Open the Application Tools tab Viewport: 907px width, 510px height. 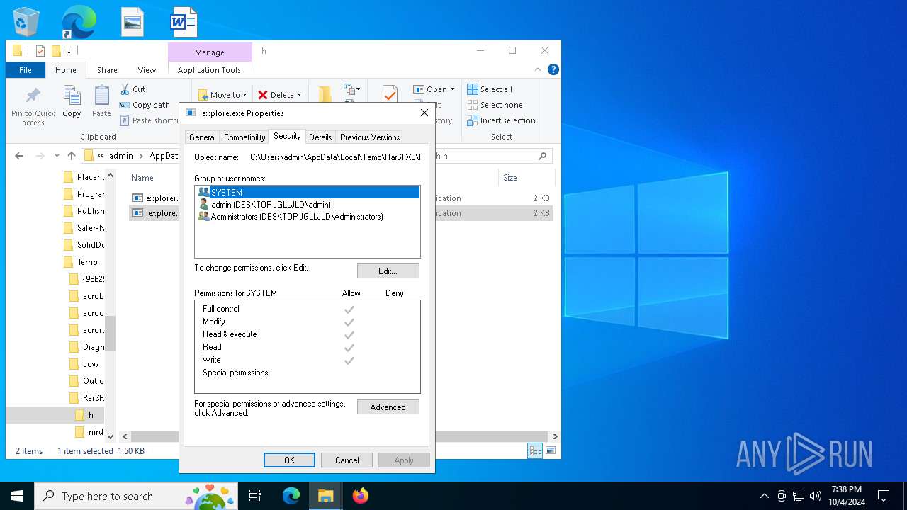tap(209, 70)
